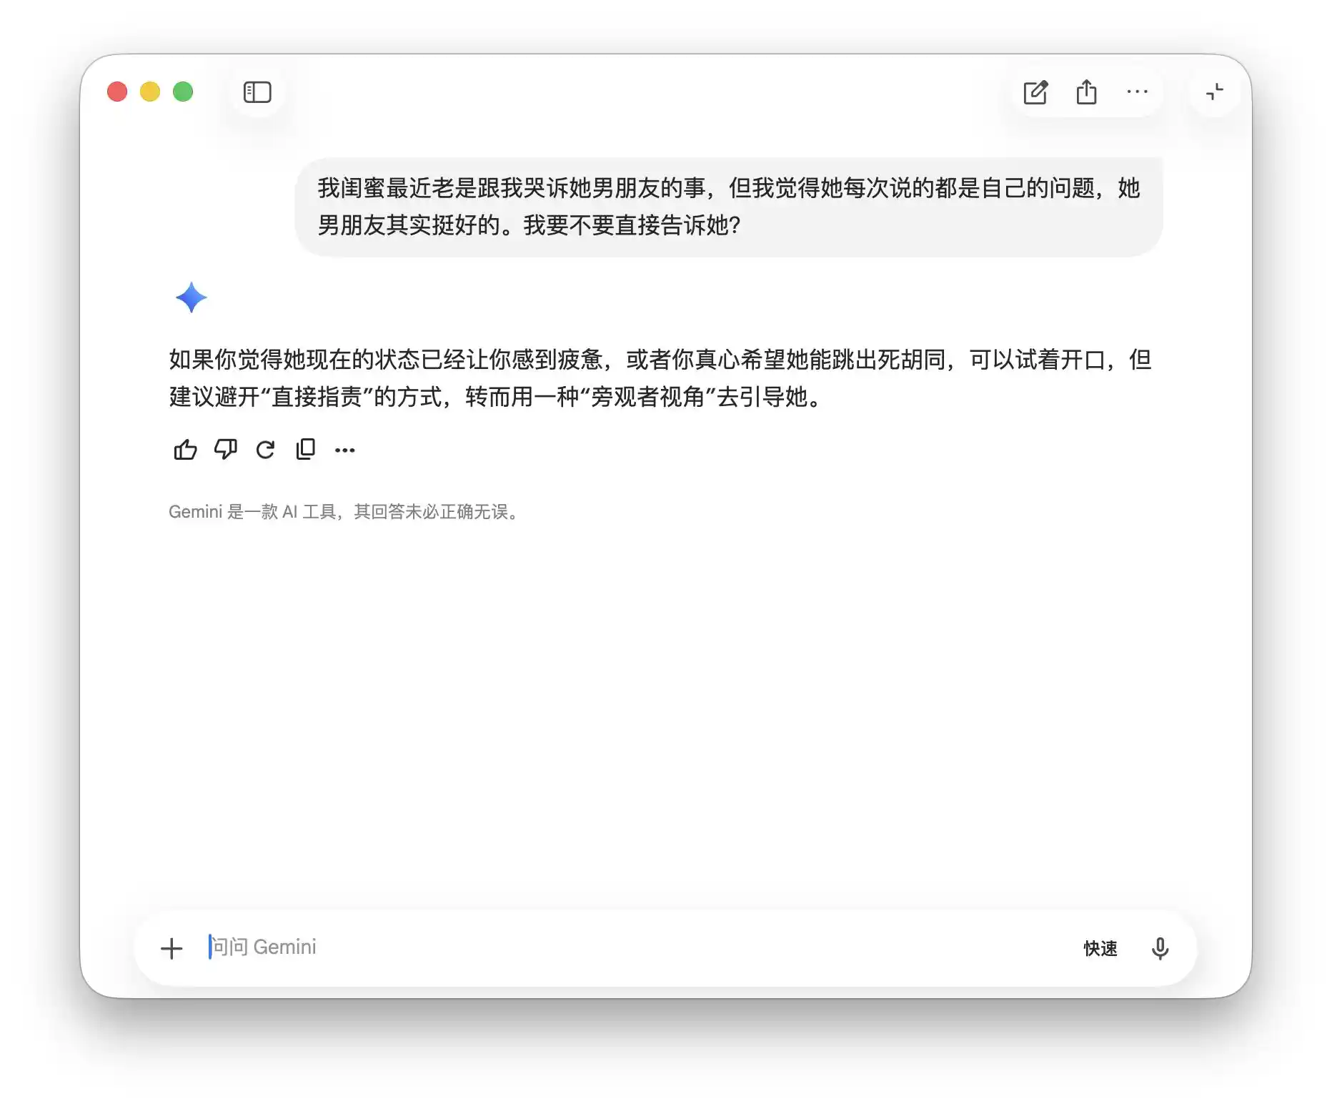The width and height of the screenshot is (1332, 1104).
Task: Click the Gemini reply text starting 如果你觉得
Action: (660, 378)
